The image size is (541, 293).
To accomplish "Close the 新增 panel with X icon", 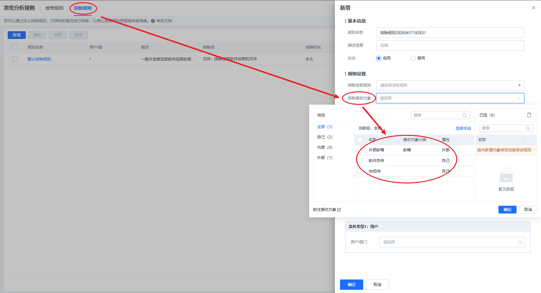I will 533,8.
